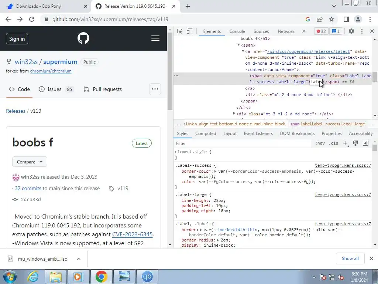Open a new browser tab
This screenshot has width=378, height=284.
pos(188,6)
